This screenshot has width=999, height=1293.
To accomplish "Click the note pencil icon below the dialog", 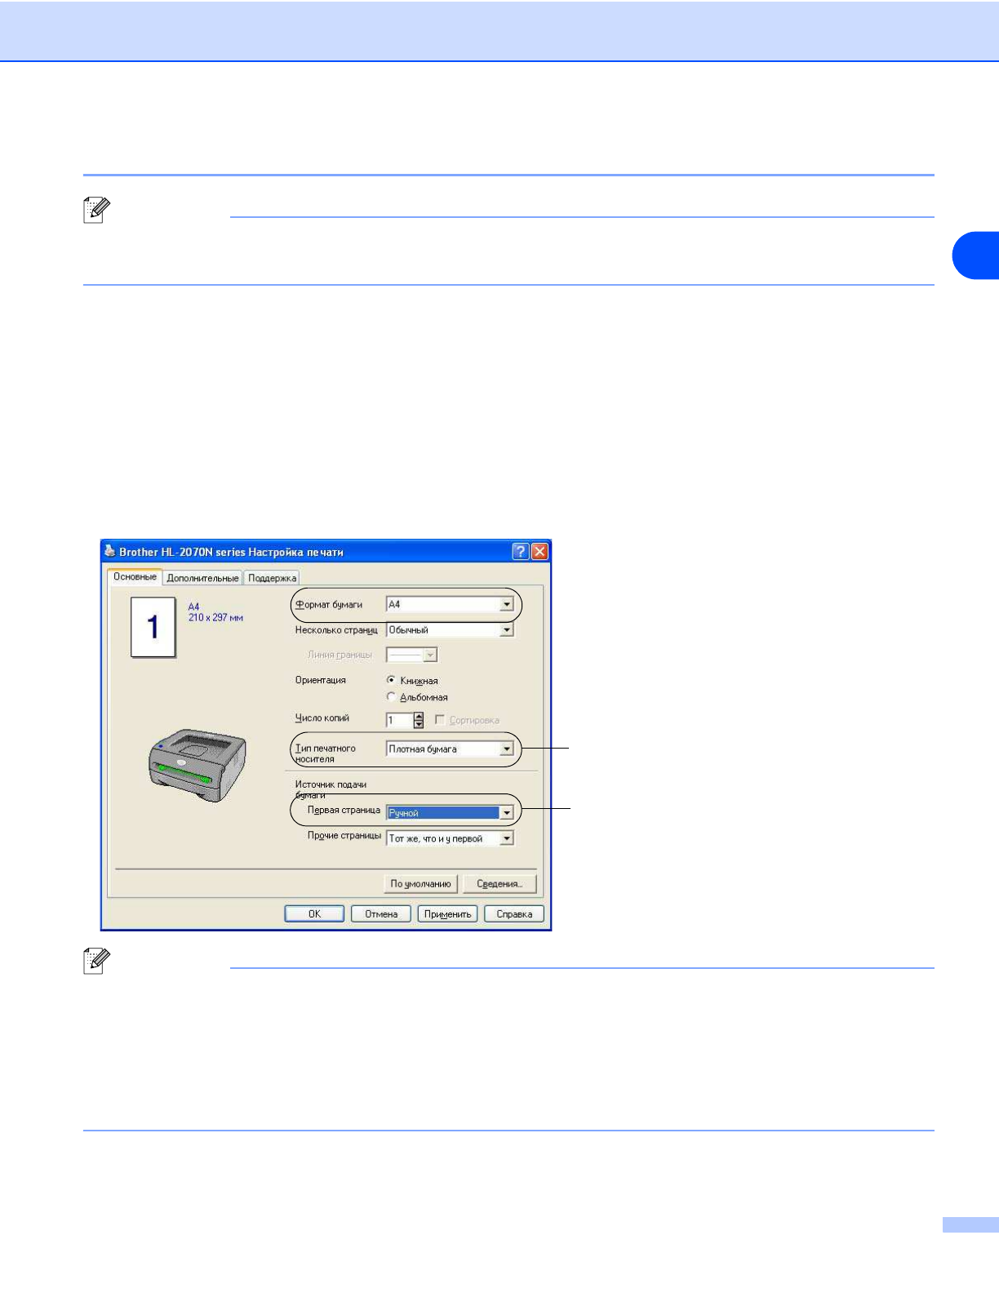I will [x=96, y=961].
